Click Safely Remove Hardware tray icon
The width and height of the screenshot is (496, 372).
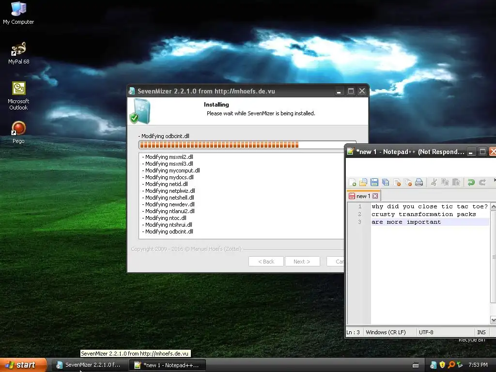(x=460, y=365)
